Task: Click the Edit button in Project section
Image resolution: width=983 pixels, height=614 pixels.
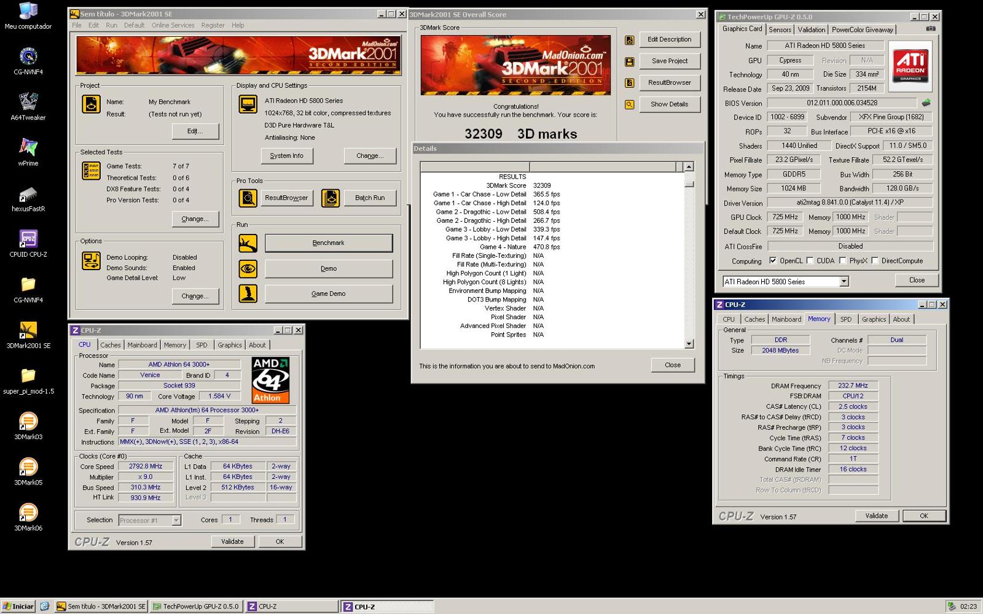Action: coord(195,131)
